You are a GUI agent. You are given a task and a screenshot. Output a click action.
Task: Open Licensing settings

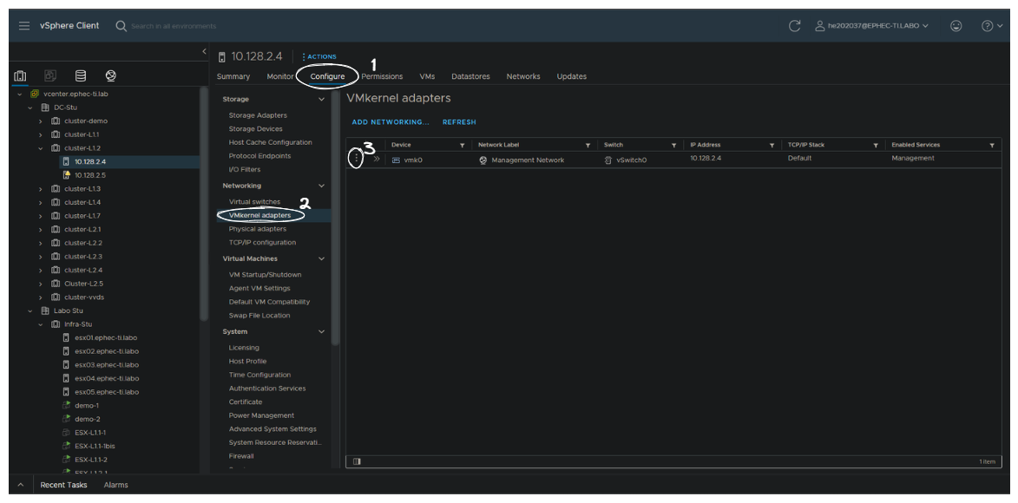244,348
